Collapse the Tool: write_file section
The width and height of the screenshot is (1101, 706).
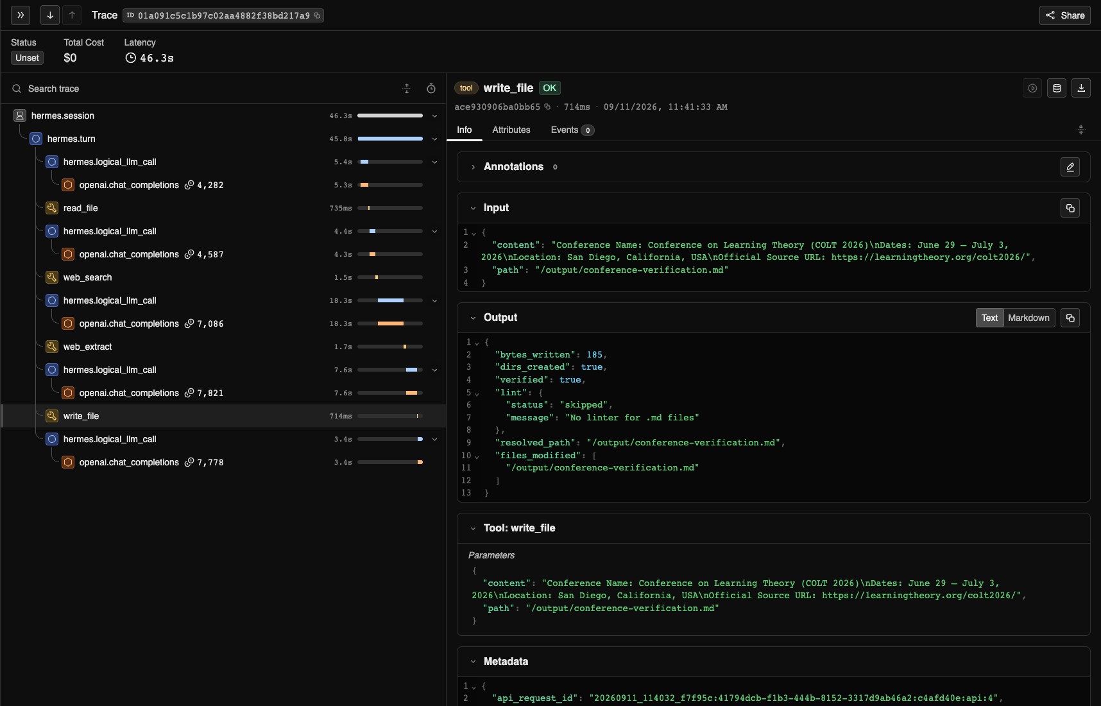473,528
